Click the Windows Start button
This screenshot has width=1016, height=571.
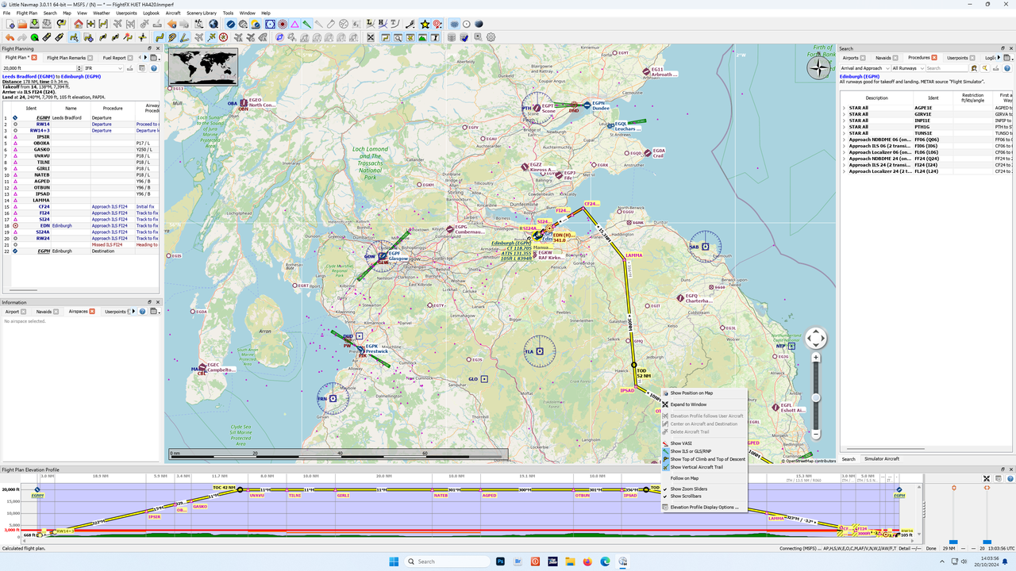(394, 561)
